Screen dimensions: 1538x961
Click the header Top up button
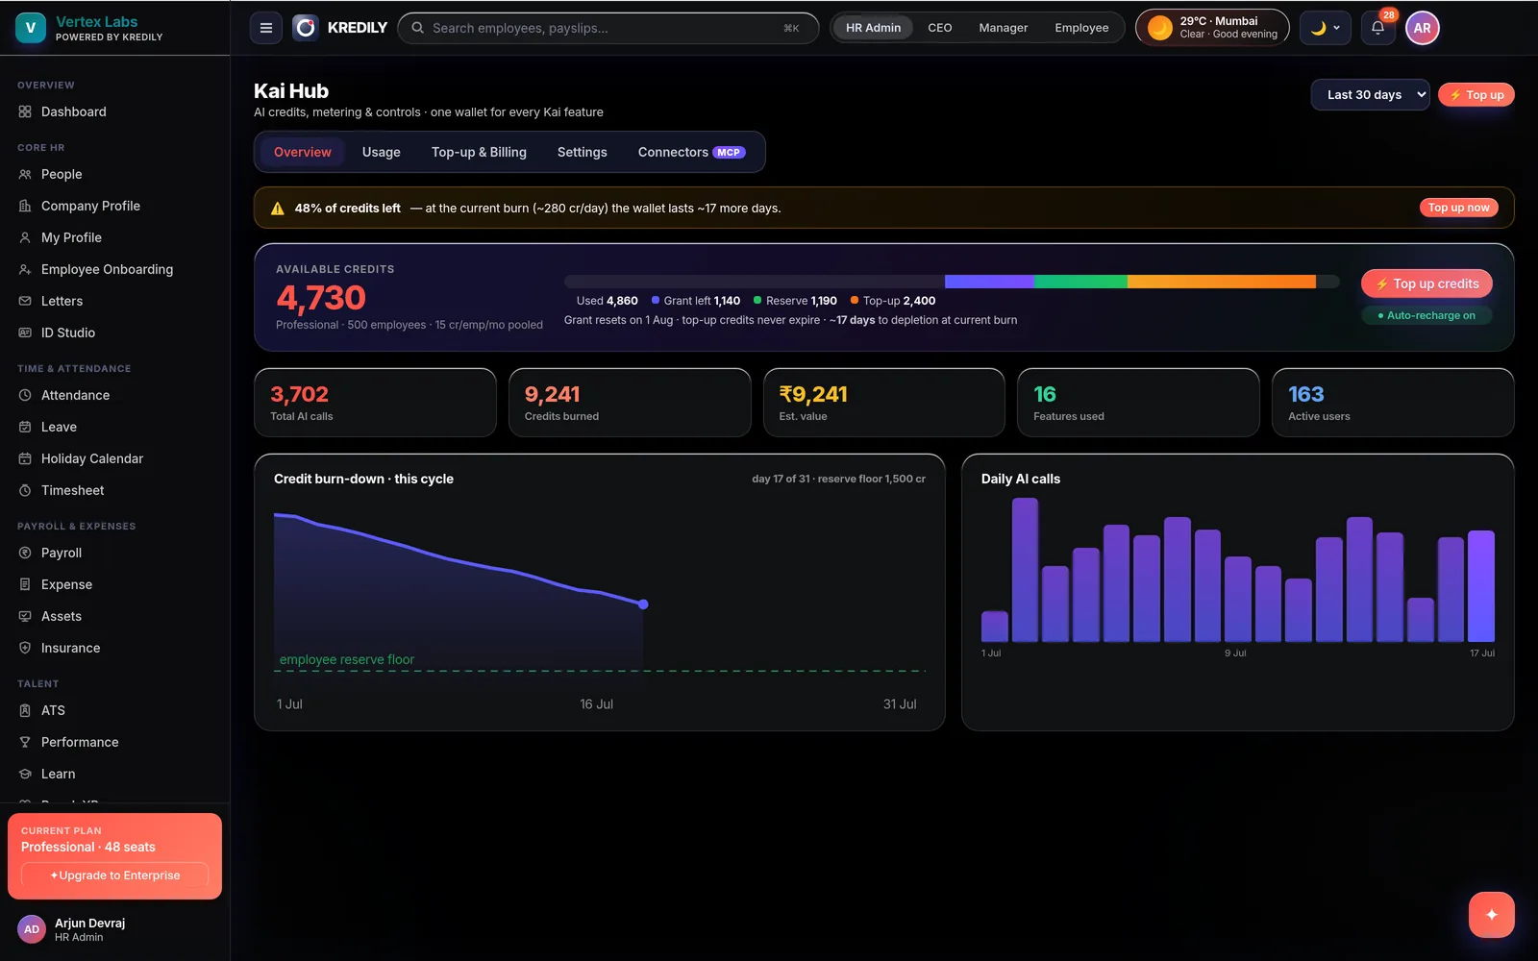[x=1476, y=95]
